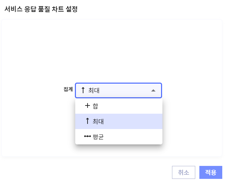Collapse the list using the triangle caret
The image size is (225, 184).
(x=153, y=90)
